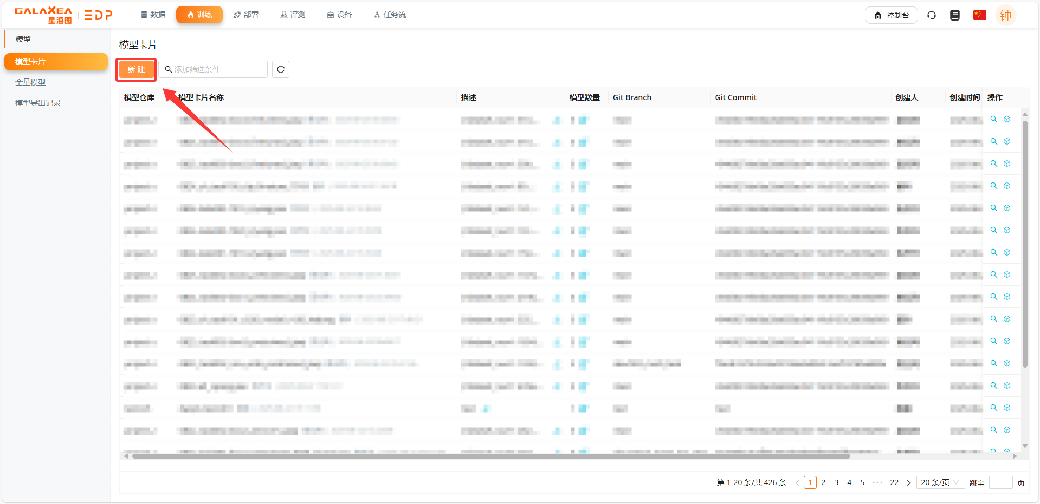The image size is (1040, 504).
Task: Click the magnifier view icon in first row
Action: [x=994, y=119]
